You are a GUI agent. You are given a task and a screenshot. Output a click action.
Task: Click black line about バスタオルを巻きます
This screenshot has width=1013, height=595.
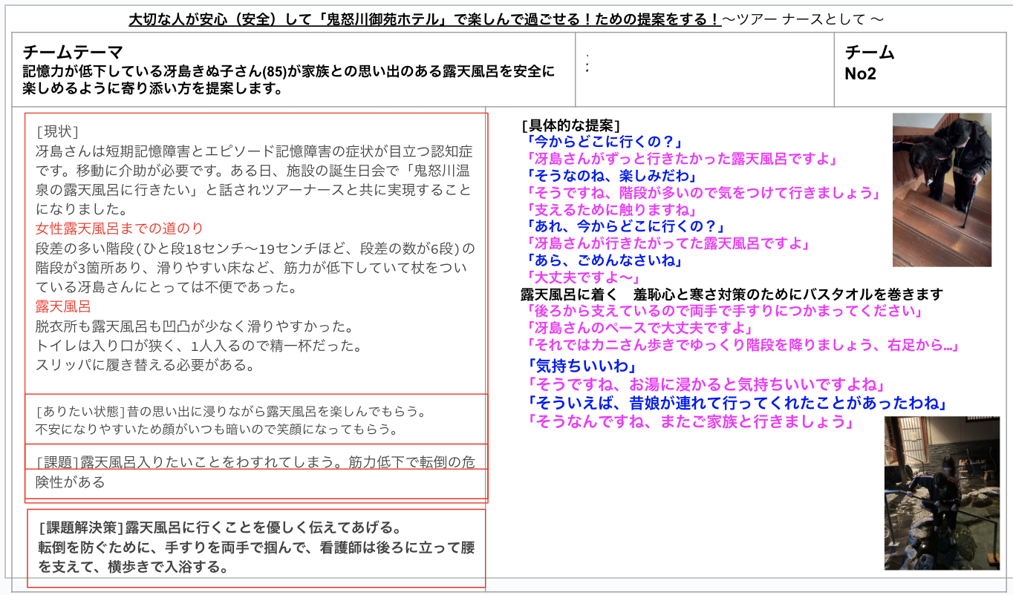coord(732,294)
